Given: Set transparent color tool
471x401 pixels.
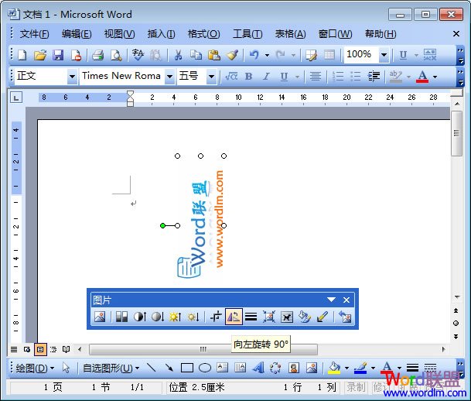Looking at the screenshot, I should 322,317.
